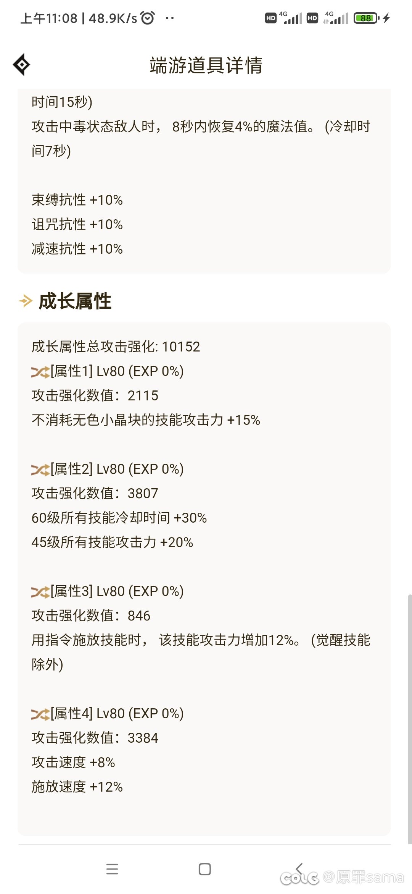Tap the battery indicator in status bar

coord(366,18)
